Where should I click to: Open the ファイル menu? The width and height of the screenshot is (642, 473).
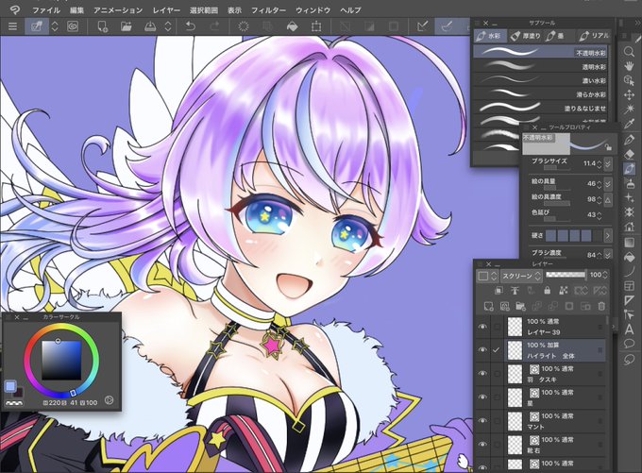click(46, 10)
